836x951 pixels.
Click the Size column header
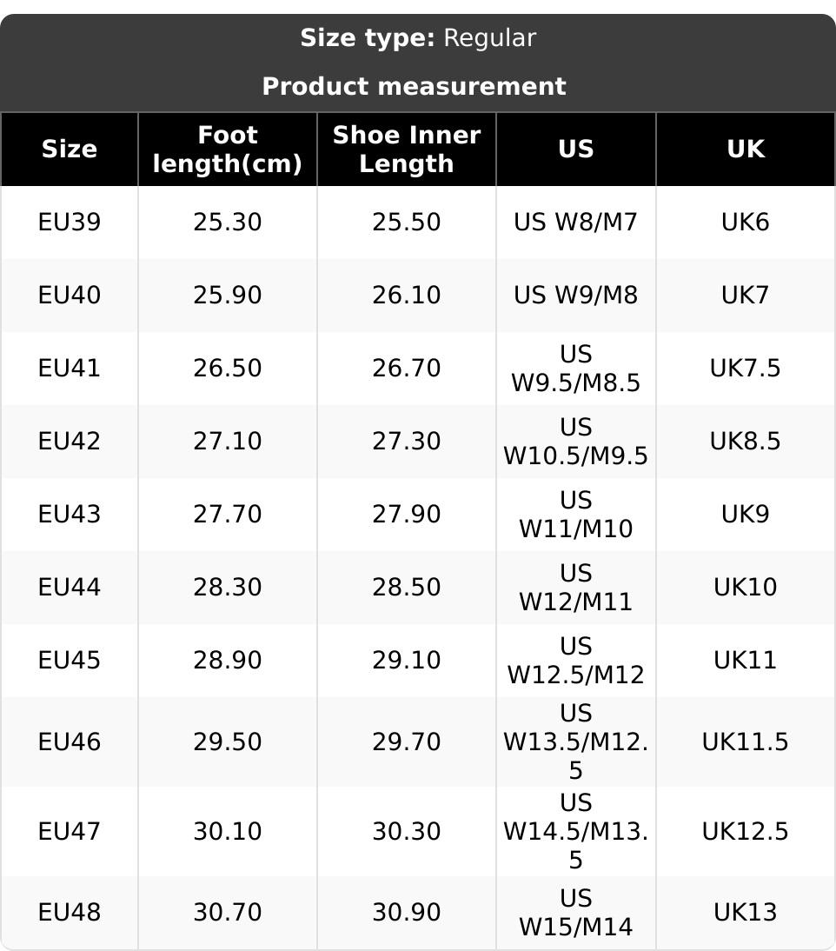pyautogui.click(x=70, y=150)
